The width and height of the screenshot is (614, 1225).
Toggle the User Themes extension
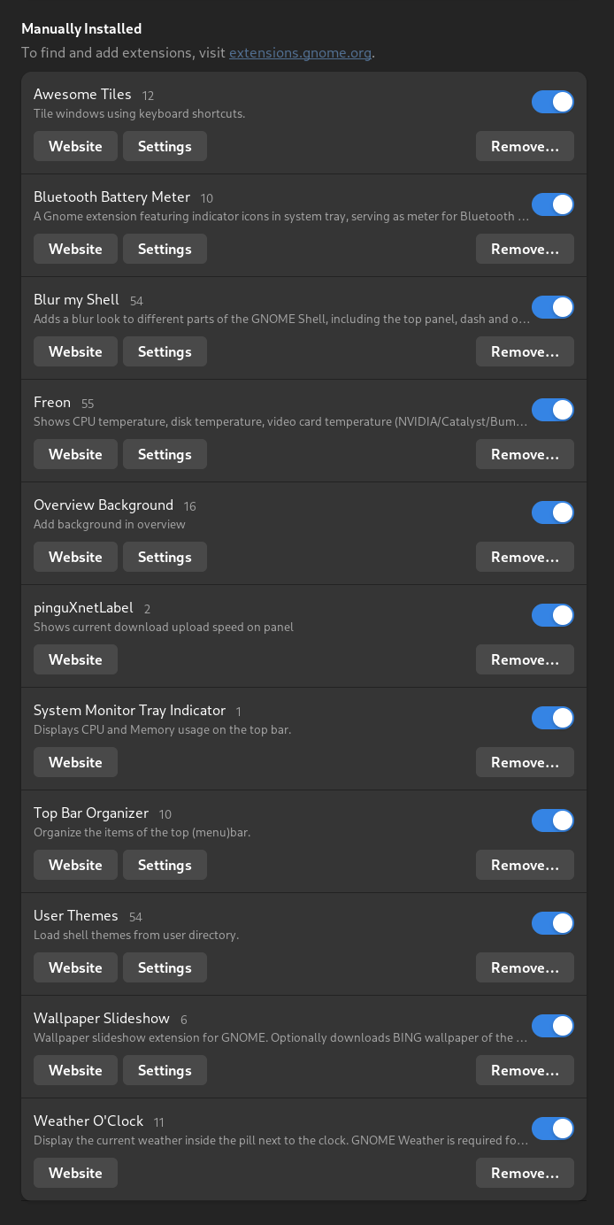click(x=552, y=923)
